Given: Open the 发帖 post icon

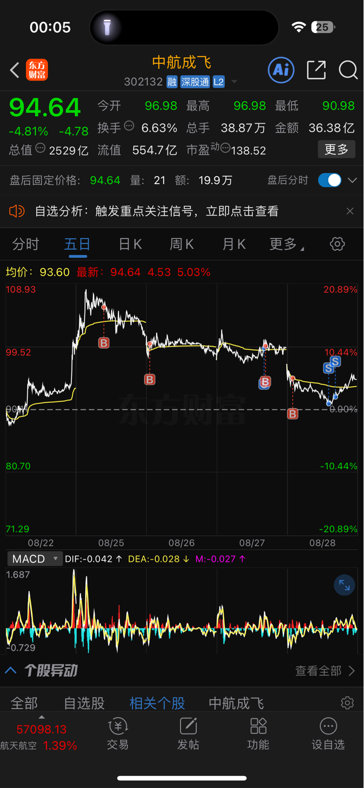Looking at the screenshot, I should 188,734.
